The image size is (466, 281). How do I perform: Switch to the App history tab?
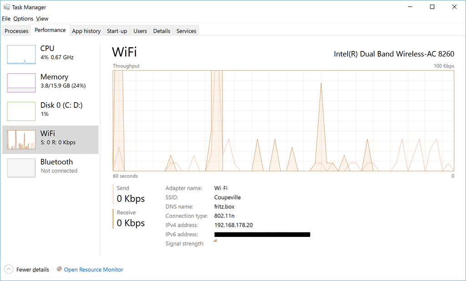pos(86,31)
